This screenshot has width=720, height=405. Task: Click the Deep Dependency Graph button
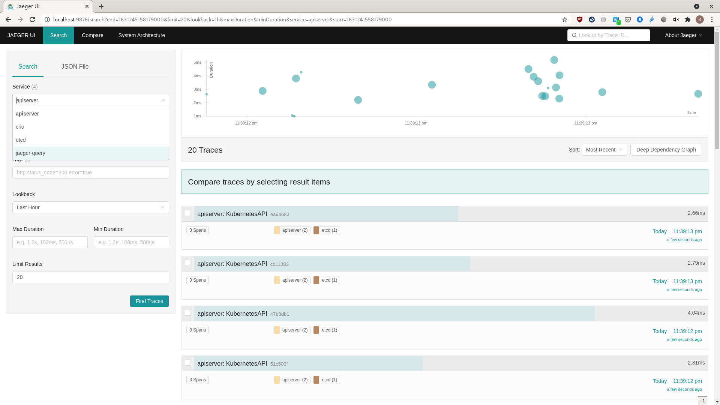point(666,150)
